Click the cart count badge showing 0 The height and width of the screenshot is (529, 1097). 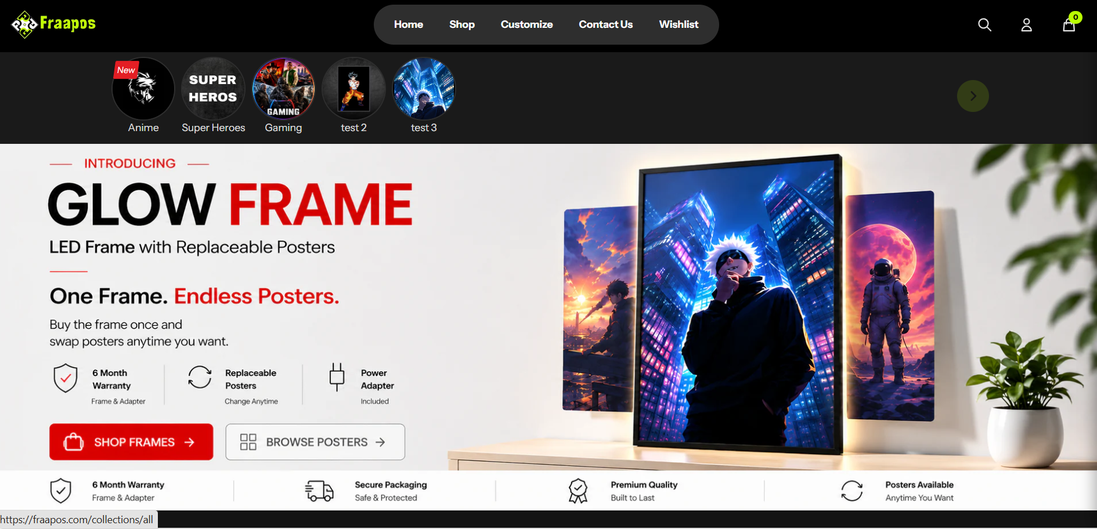point(1076,17)
